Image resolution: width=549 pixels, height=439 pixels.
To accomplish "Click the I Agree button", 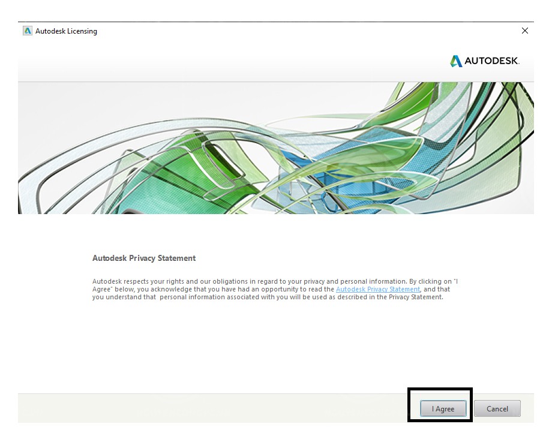I will [443, 409].
